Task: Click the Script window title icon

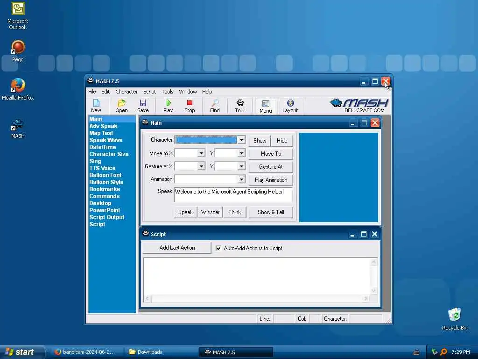Action: pos(146,234)
